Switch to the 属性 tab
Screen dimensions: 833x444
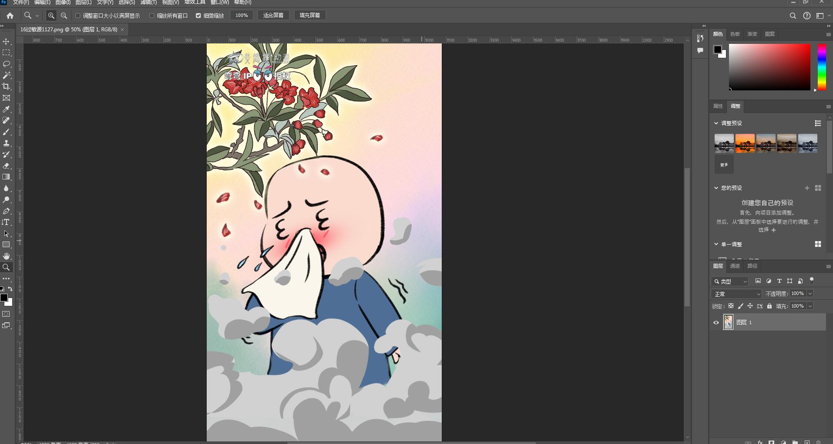tap(718, 106)
